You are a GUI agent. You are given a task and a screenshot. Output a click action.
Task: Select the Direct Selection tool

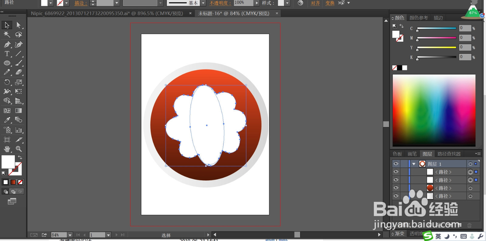tap(18, 25)
